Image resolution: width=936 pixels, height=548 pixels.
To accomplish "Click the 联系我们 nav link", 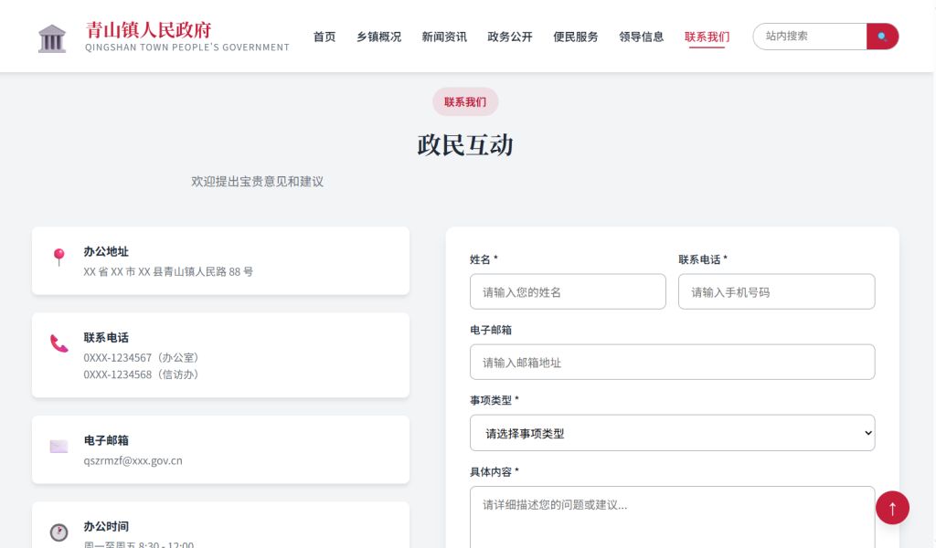I will [x=707, y=37].
